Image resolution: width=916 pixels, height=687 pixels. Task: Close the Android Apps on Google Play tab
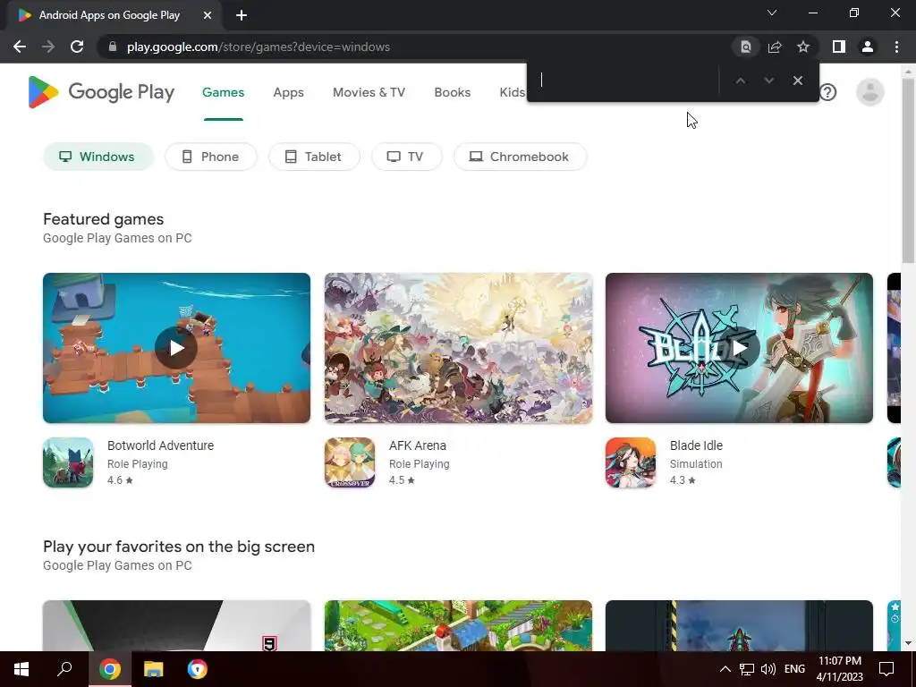pos(208,15)
